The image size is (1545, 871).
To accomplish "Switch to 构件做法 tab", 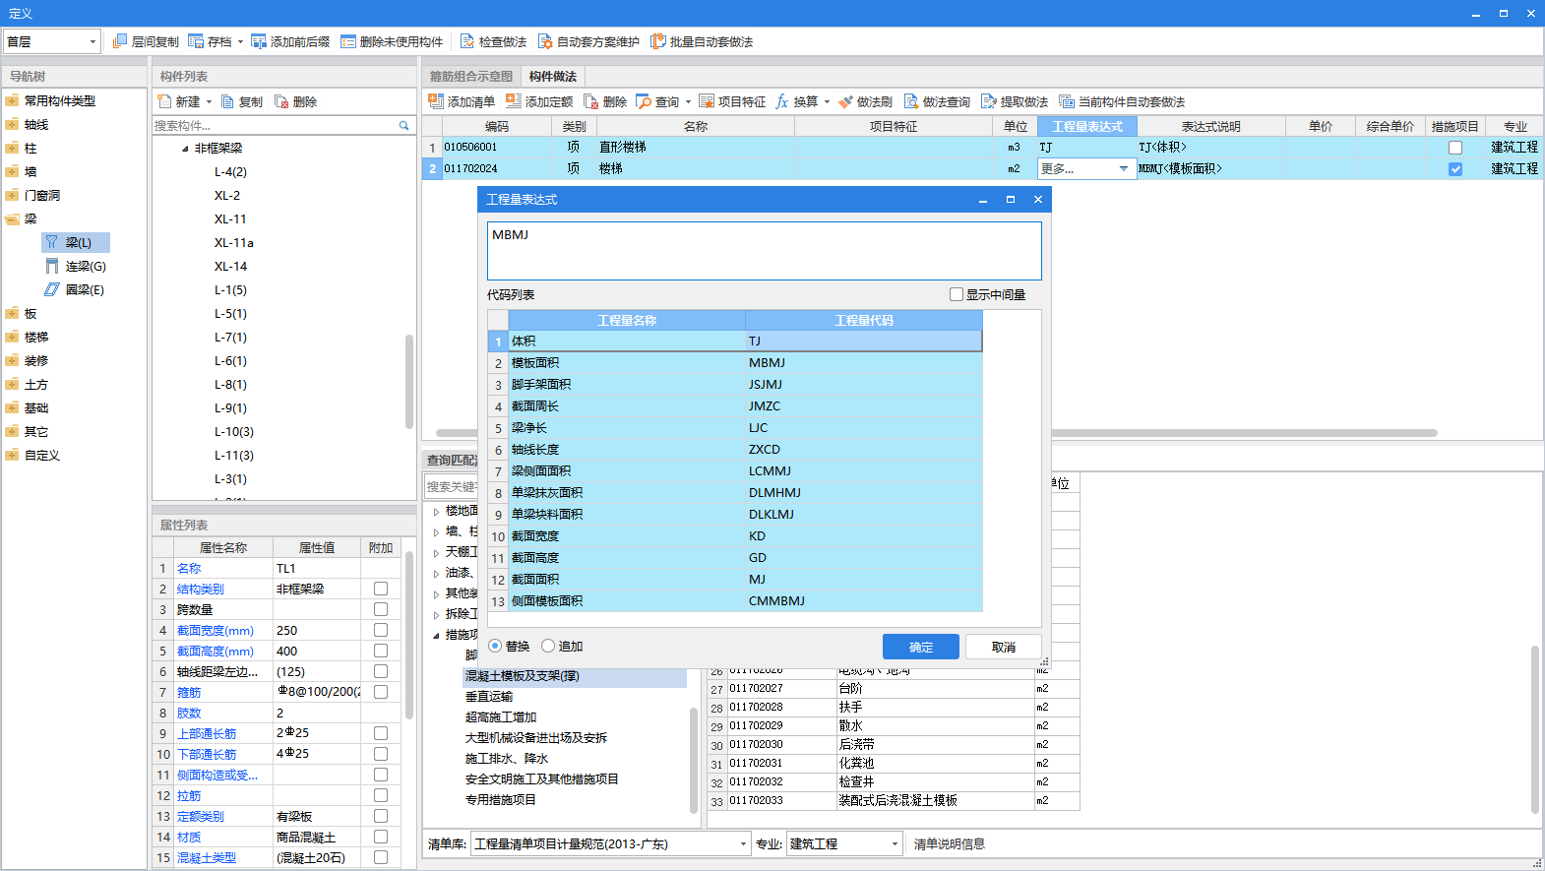I will pyautogui.click(x=553, y=77).
